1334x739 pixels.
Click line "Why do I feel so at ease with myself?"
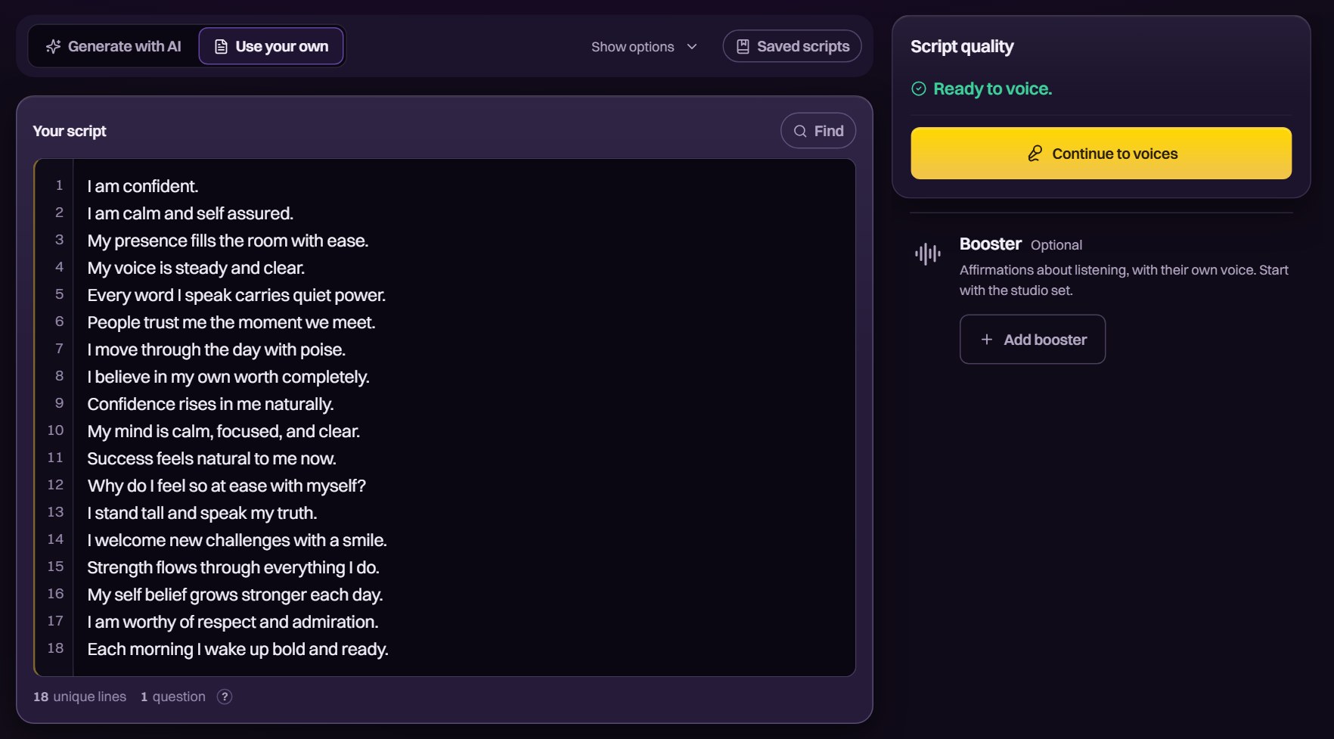tap(227, 486)
